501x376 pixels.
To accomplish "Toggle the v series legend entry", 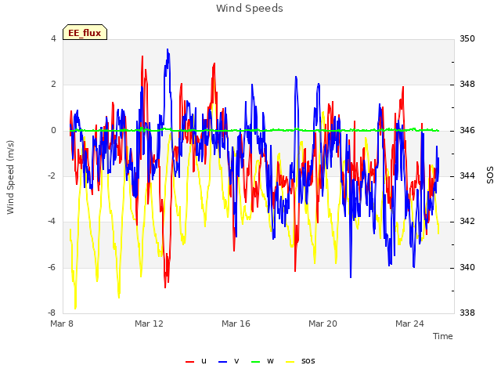I will pos(229,361).
